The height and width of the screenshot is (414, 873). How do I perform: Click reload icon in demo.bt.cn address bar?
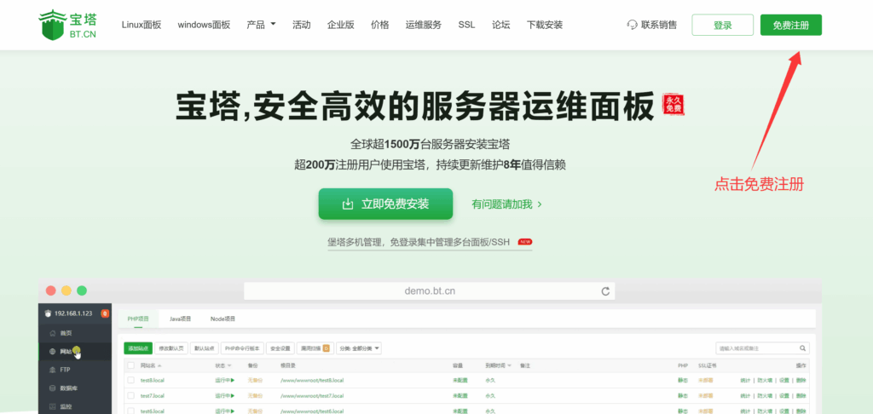pos(605,291)
